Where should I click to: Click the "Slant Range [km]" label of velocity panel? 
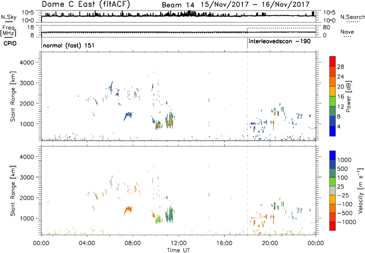pyautogui.click(x=13, y=190)
